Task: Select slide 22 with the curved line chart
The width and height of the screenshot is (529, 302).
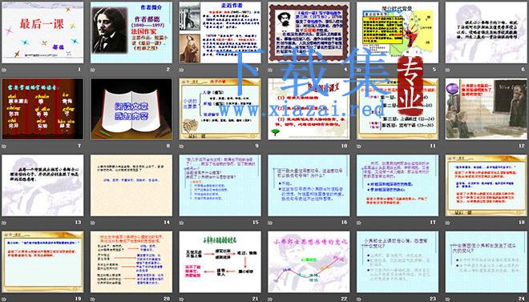Action: click(x=309, y=262)
